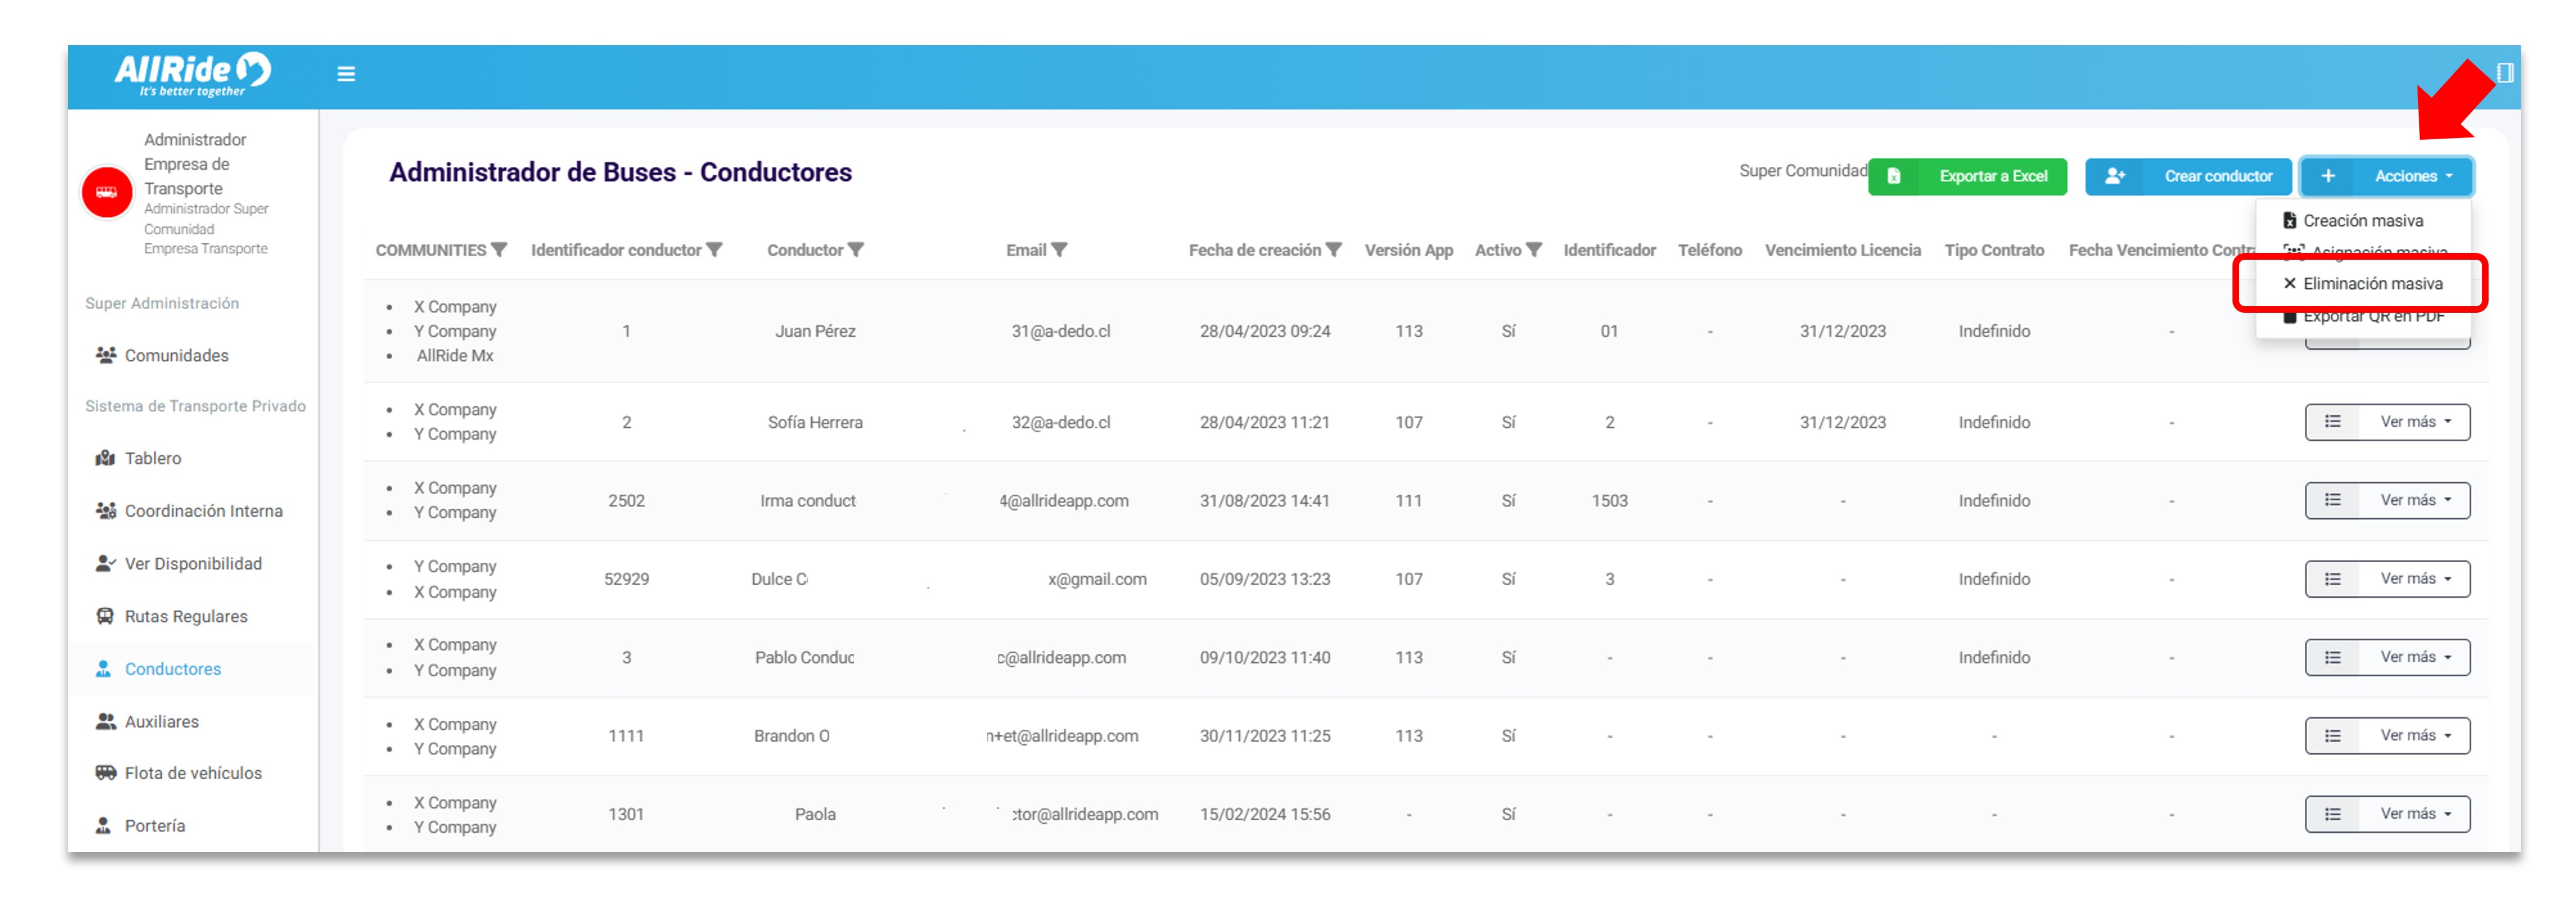This screenshot has height=913, width=2576.
Task: Click the Email column filter icon
Action: [1060, 250]
